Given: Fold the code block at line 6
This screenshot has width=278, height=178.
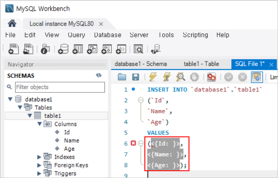Looking at the screenshot, I should [141, 143].
